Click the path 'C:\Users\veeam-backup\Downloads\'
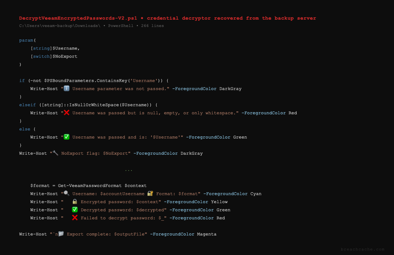This screenshot has height=255, width=394. 60,26
